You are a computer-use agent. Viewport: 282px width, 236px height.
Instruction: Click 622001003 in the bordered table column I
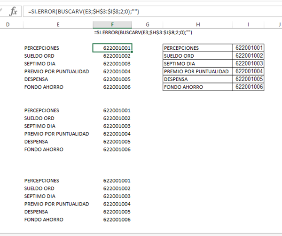point(249,63)
